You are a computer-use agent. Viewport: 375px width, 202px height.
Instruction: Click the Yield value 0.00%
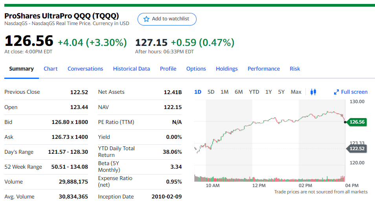tap(174, 137)
